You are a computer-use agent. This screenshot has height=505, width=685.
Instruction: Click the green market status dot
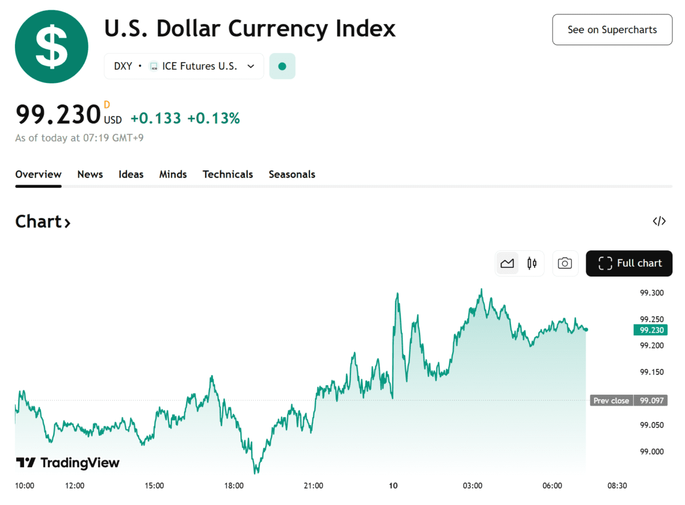pyautogui.click(x=282, y=66)
